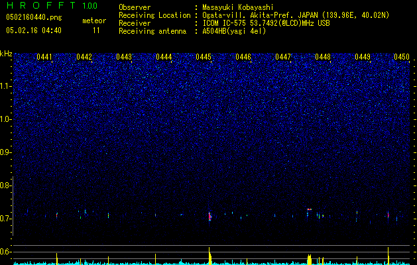Viewport: 417px width, 265px height.
Task: Click the HROFFT 1.0.0 title text
Action: (52, 5)
